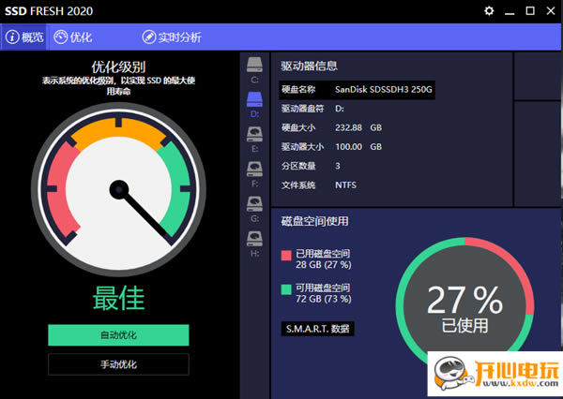Click the red 已用磁盘空间 legend swatch
Screen dimensions: 563x399
[286, 256]
